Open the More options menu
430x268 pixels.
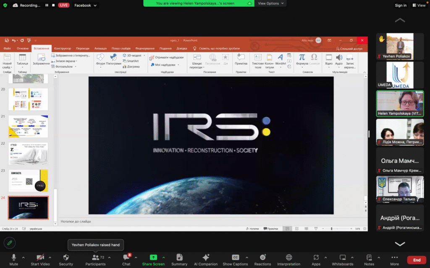pyautogui.click(x=395, y=260)
